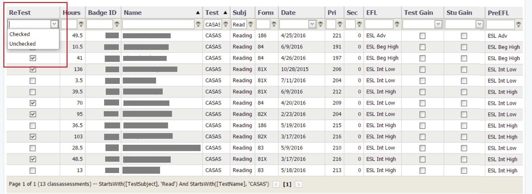
Task: Click filter icon next to Subj filter
Action: click(251, 24)
